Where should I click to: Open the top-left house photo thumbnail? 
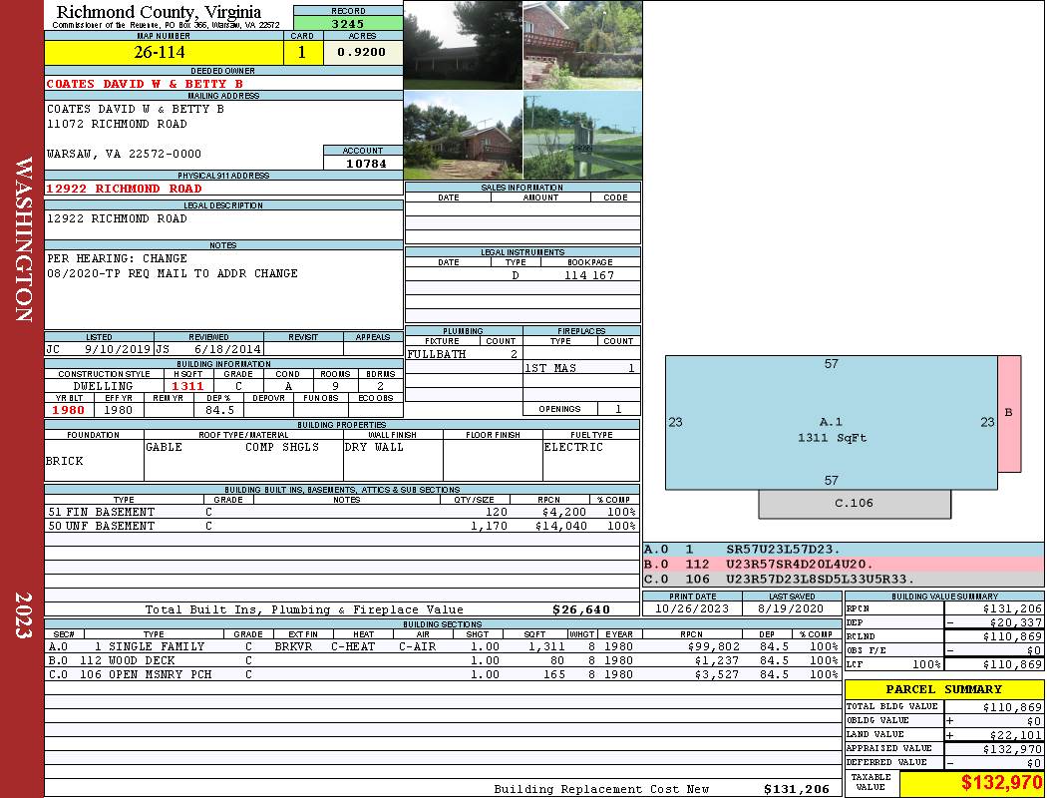click(463, 45)
